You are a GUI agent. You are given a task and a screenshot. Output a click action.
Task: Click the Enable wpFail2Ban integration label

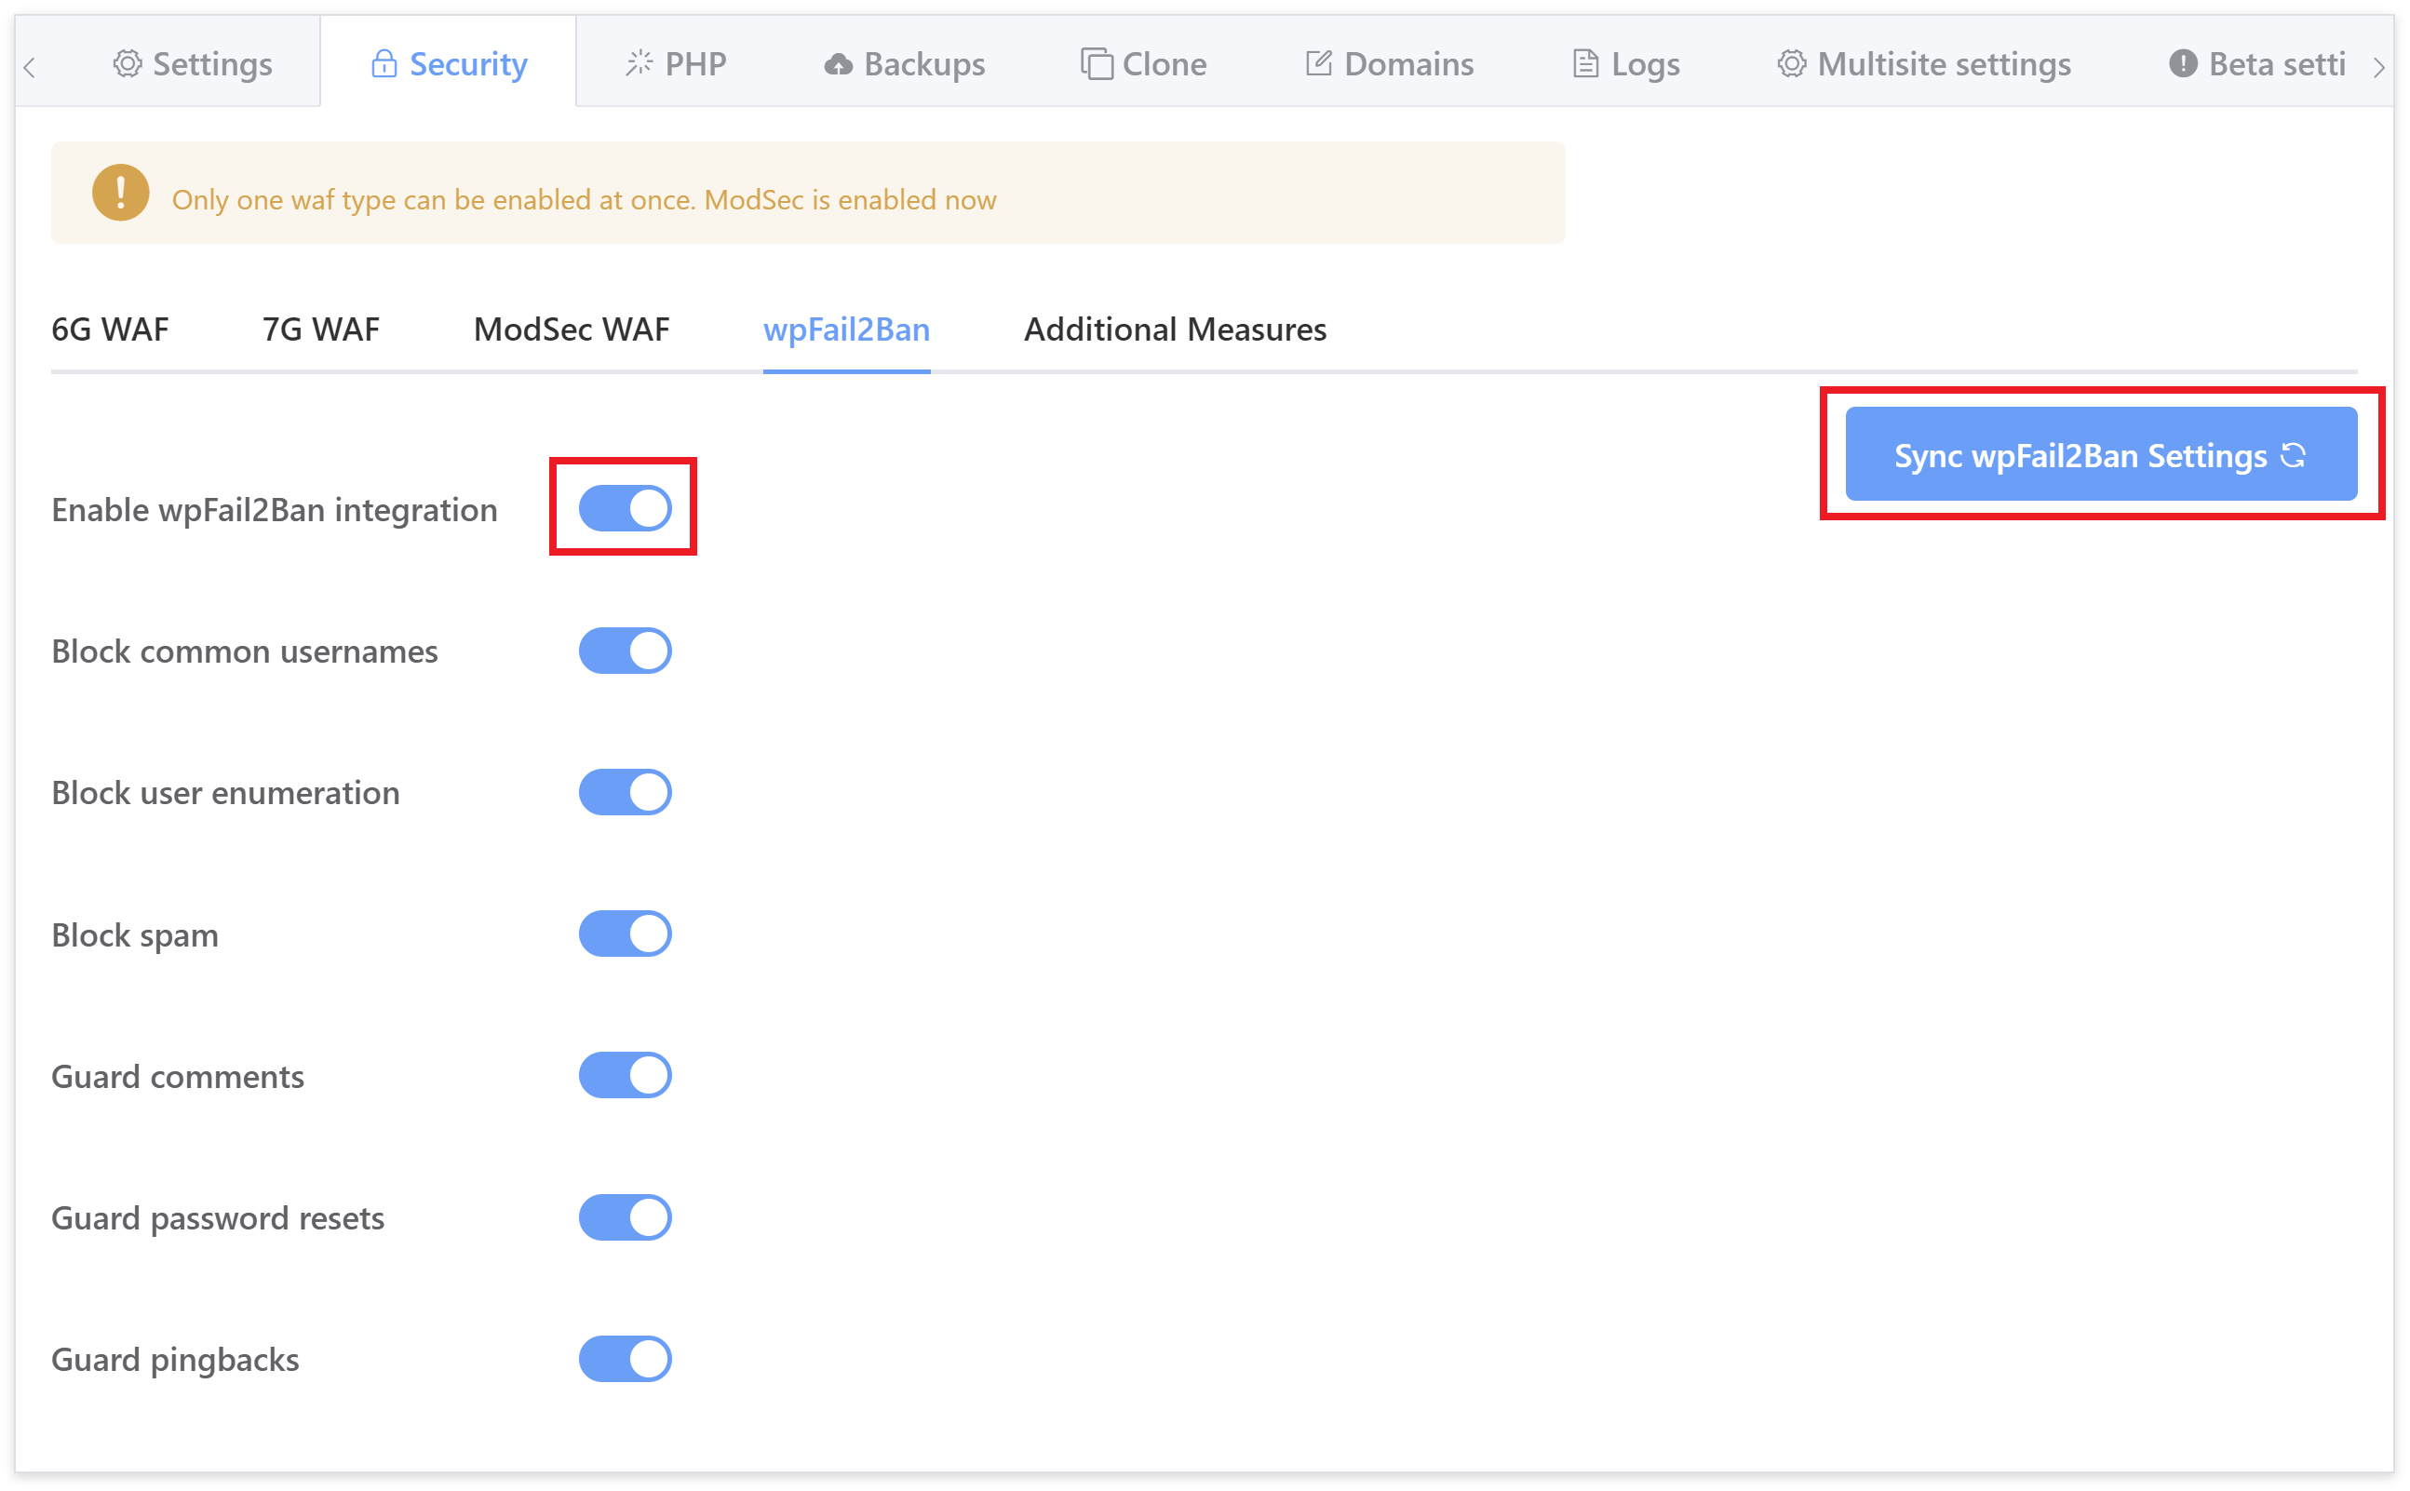click(x=276, y=511)
